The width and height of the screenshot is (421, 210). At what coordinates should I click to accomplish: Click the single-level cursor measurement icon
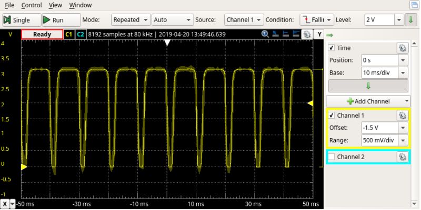(286, 34)
